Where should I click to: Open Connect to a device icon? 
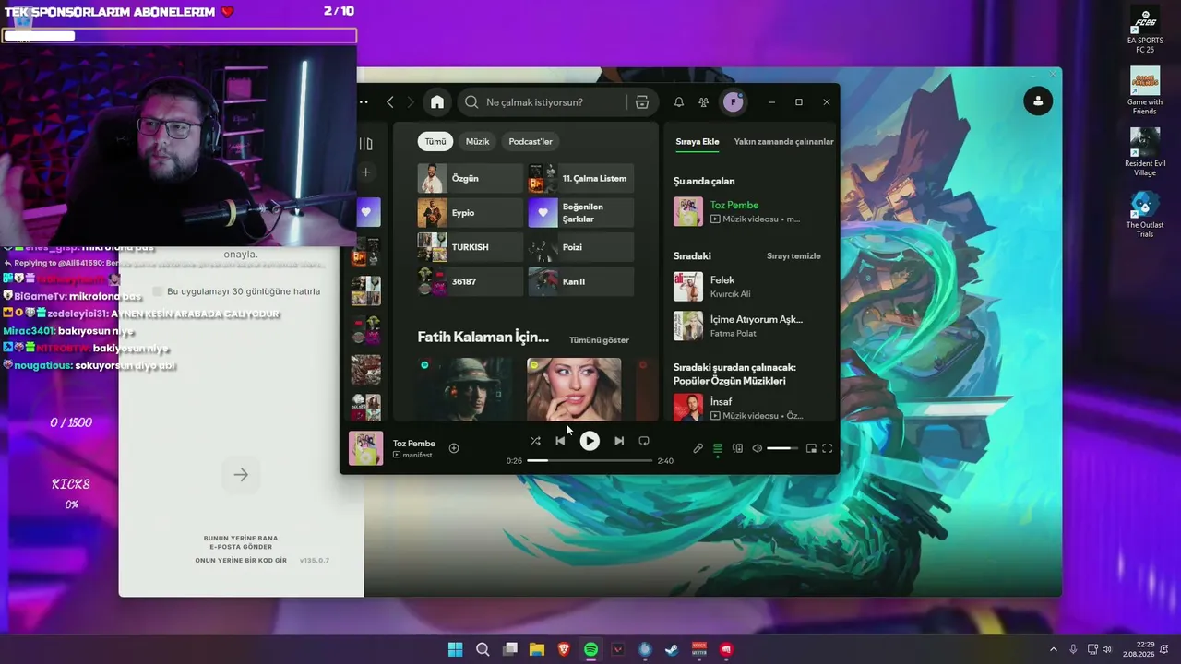(737, 448)
